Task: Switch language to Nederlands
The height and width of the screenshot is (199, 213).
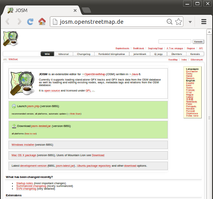Action: pyautogui.click(x=192, y=102)
